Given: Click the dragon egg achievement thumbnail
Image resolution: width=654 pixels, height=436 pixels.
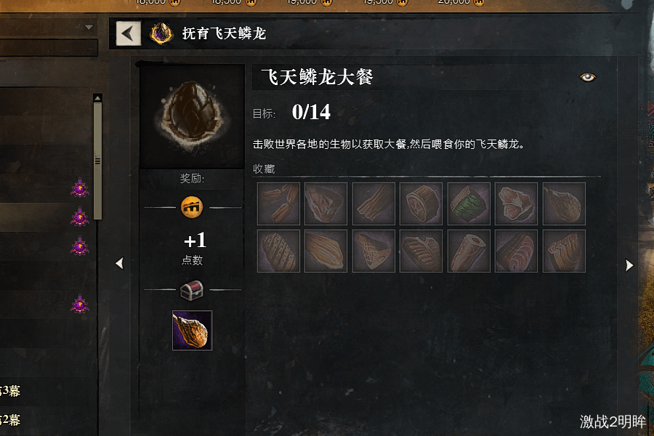Looking at the screenshot, I should click(193, 116).
